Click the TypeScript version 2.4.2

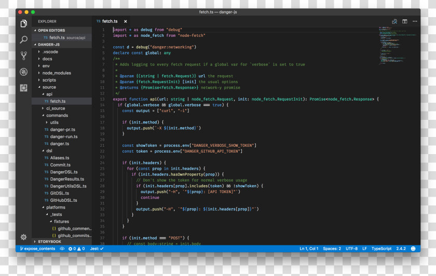coord(401,249)
